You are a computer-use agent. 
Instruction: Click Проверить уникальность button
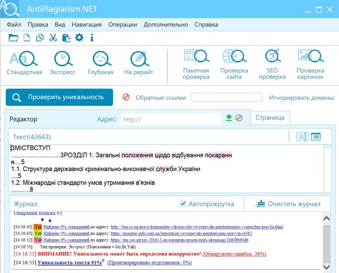(x=60, y=97)
